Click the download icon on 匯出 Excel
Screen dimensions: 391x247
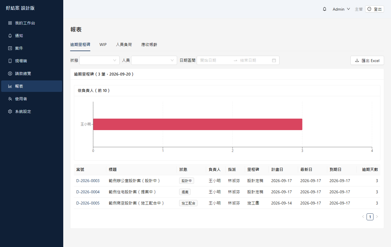pos(357,61)
